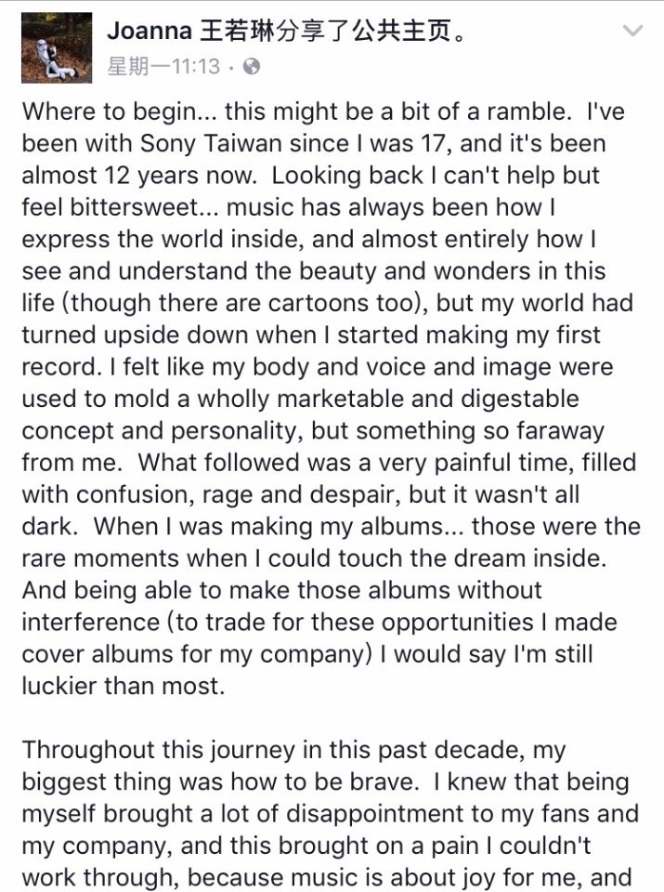Open the post options chevron menu
The width and height of the screenshot is (664, 892).
(x=632, y=32)
